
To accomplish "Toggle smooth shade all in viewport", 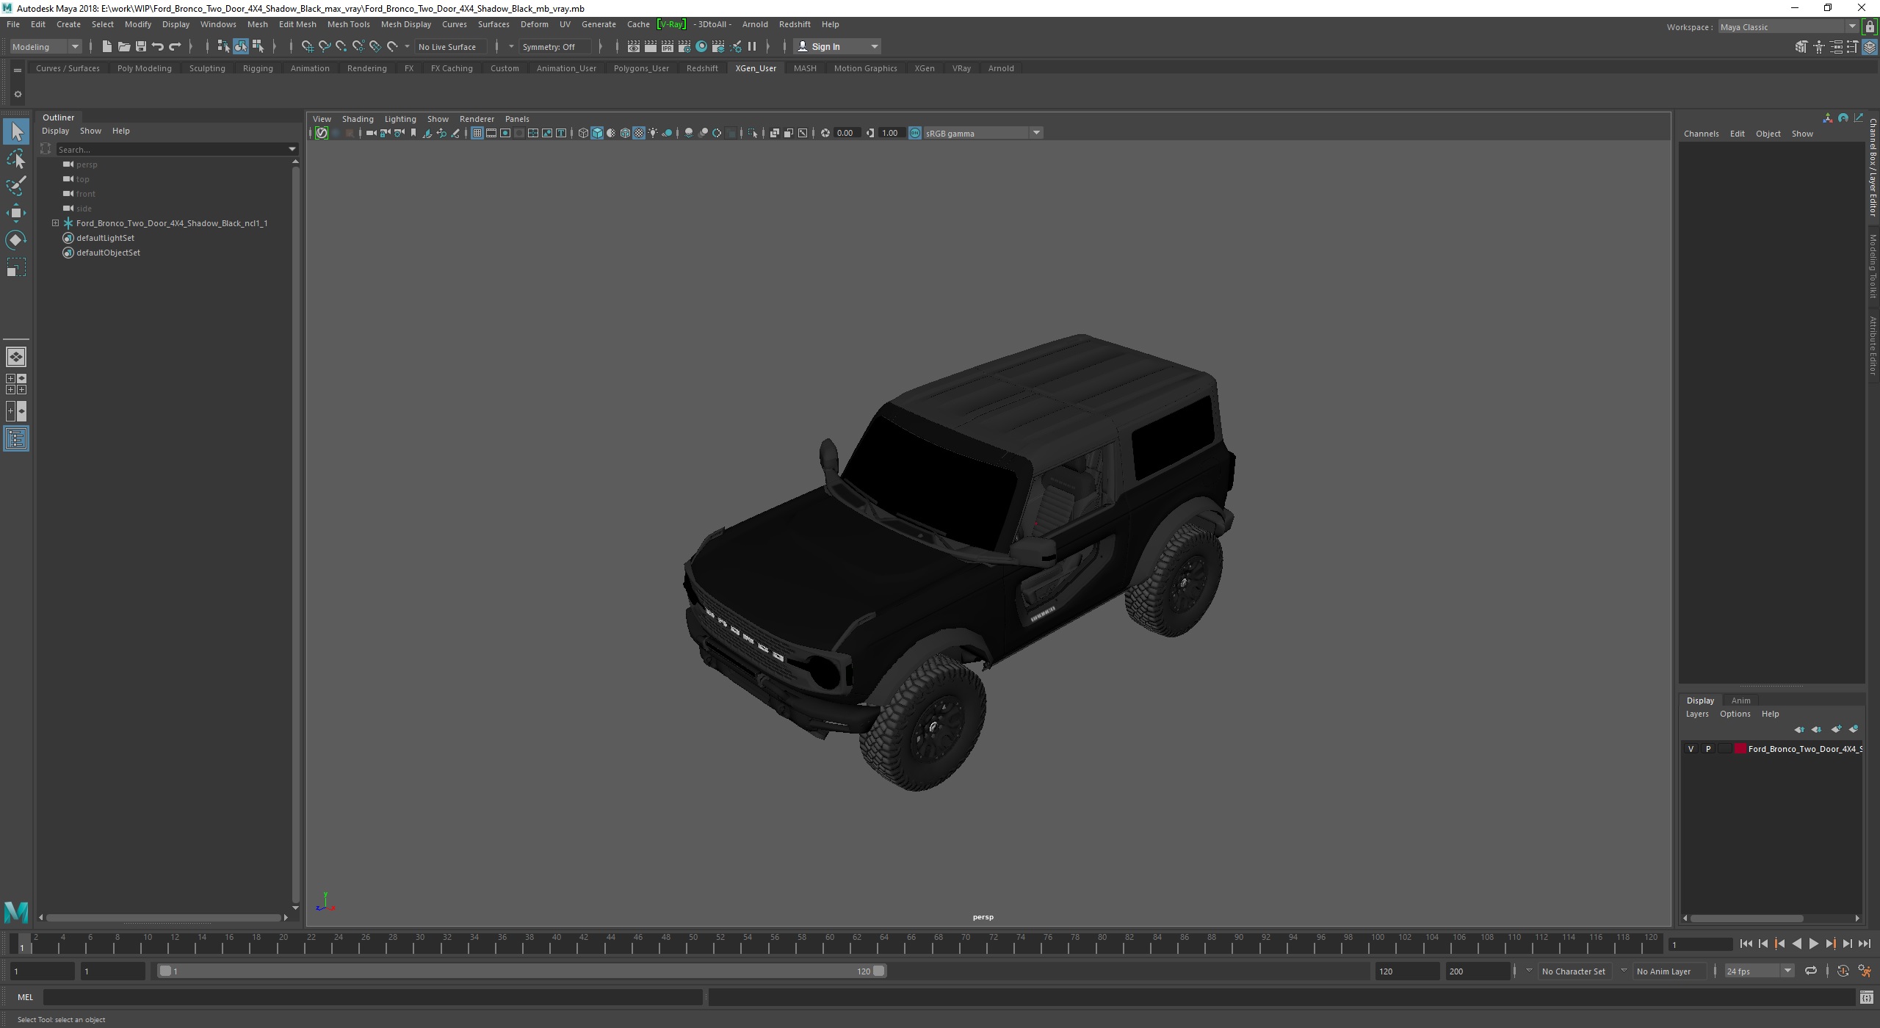I will [597, 133].
